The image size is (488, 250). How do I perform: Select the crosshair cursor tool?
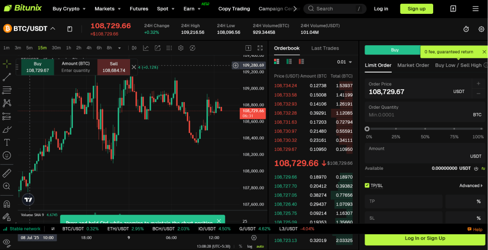click(x=7, y=64)
